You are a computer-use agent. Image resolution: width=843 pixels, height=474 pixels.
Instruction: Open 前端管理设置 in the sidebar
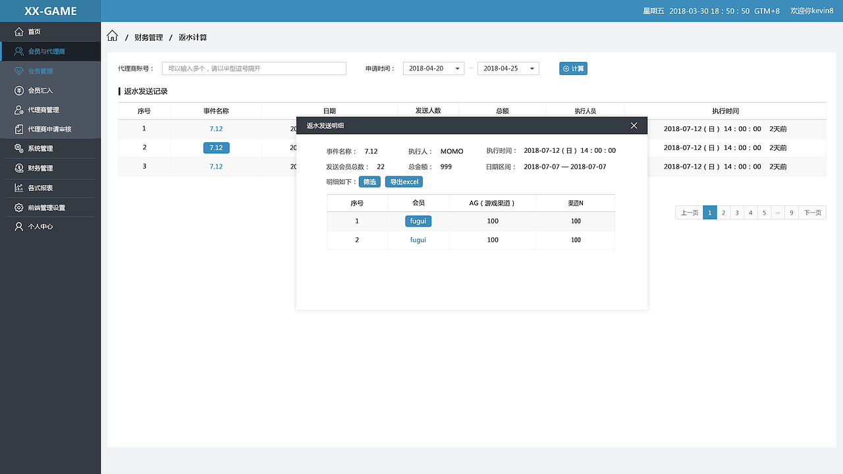click(50, 208)
